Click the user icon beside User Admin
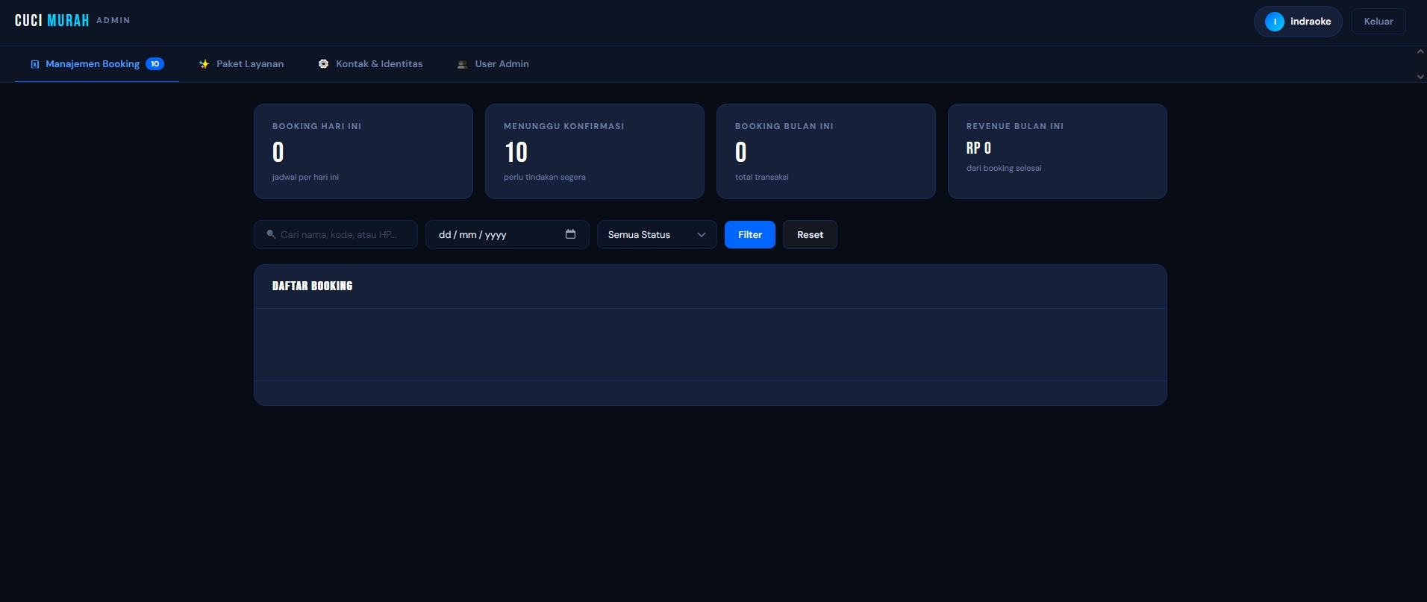The image size is (1427, 602). [x=462, y=64]
